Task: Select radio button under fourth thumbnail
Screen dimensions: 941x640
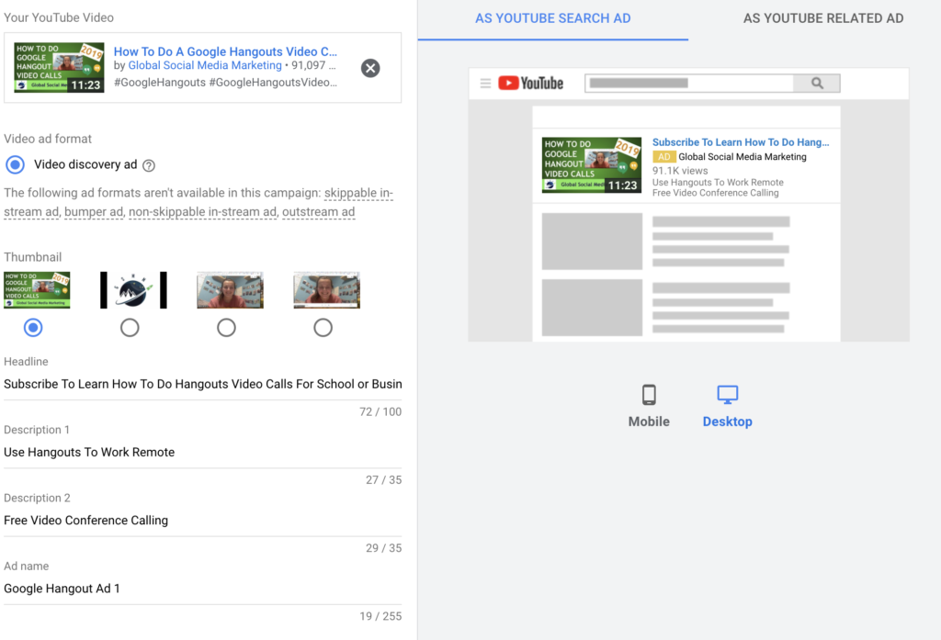Action: tap(323, 328)
